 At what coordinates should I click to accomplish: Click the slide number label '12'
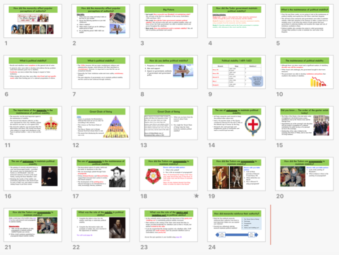point(76,145)
